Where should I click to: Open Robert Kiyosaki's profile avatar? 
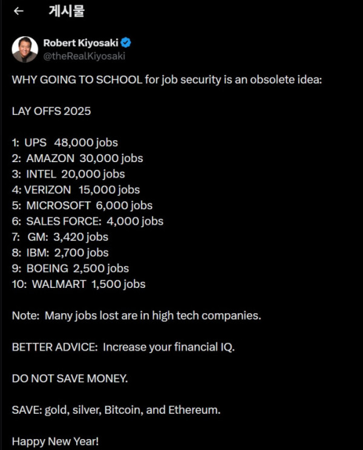click(25, 48)
